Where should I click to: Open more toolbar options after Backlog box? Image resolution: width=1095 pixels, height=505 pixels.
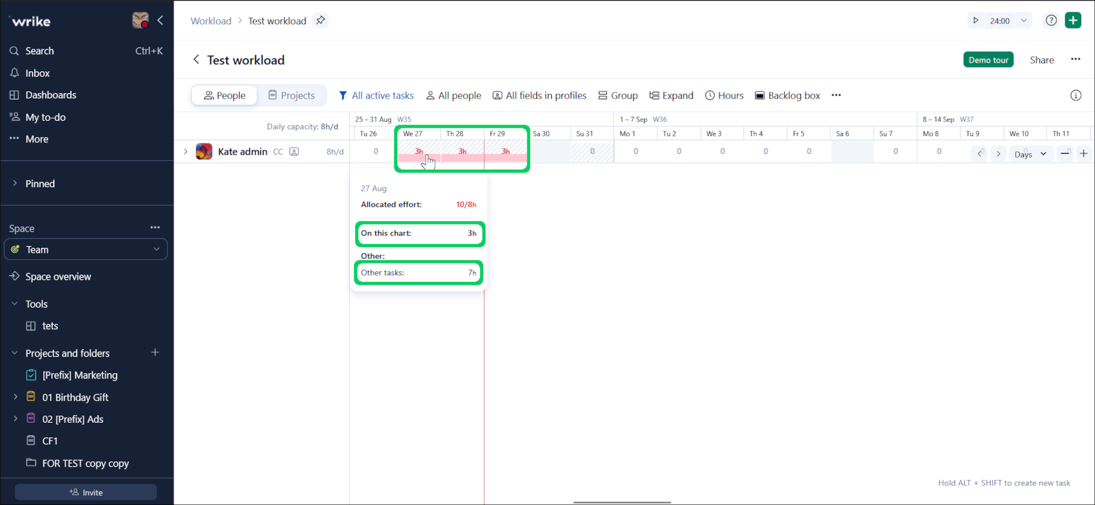tap(836, 96)
